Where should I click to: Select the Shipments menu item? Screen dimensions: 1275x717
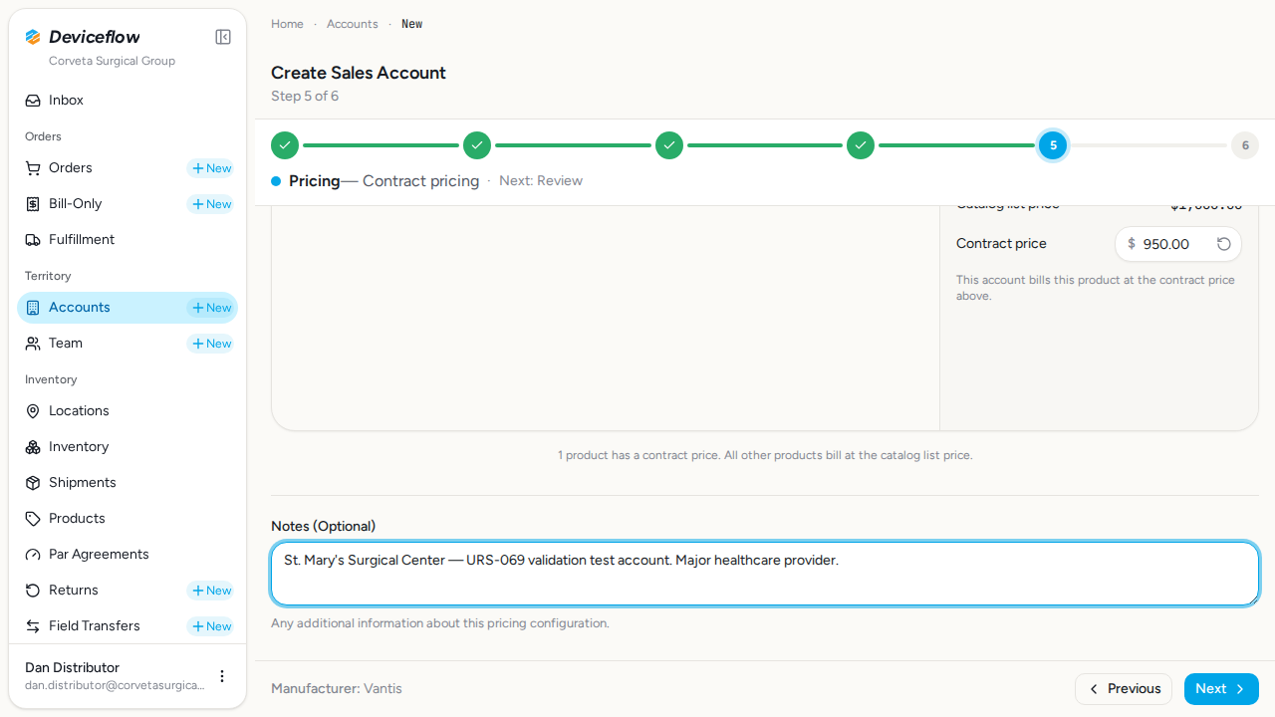click(127, 483)
